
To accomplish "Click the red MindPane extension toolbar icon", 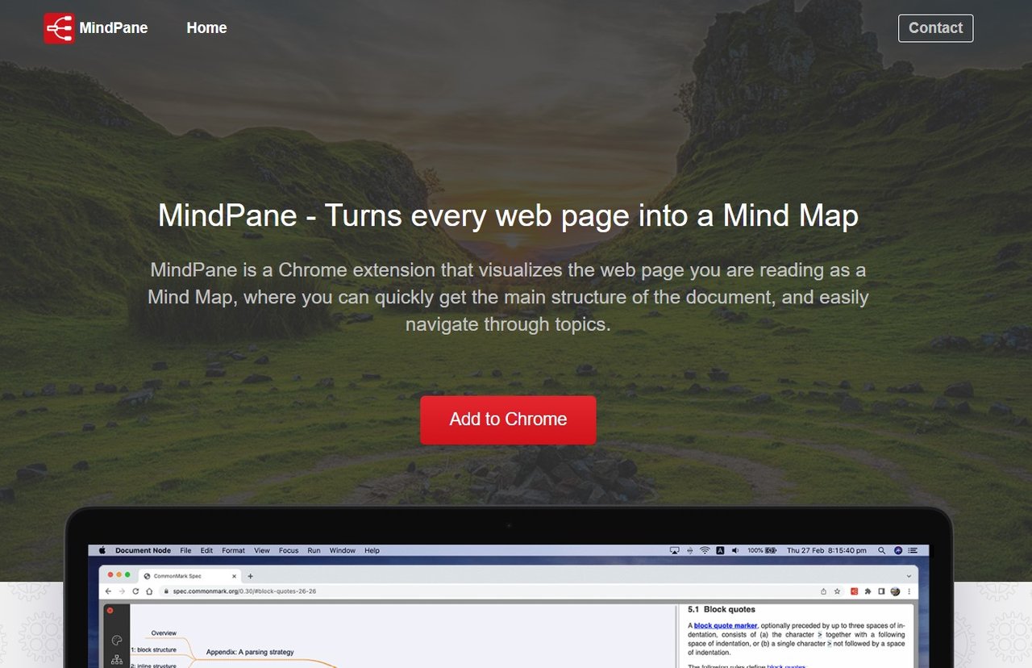I will tap(854, 591).
